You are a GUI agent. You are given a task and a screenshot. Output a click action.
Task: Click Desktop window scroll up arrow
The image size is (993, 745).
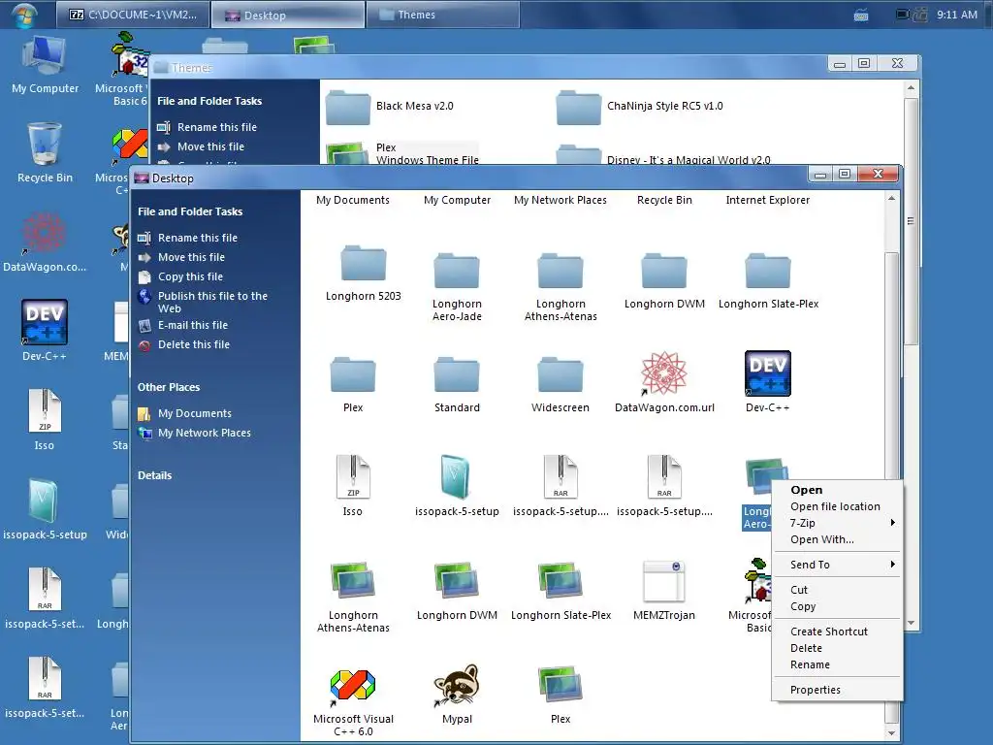point(891,199)
